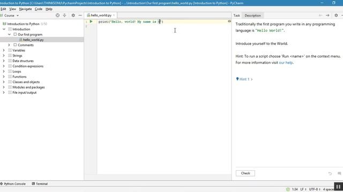Click the Python Console icon
Viewport: 343px width, 192px height.
(2, 183)
